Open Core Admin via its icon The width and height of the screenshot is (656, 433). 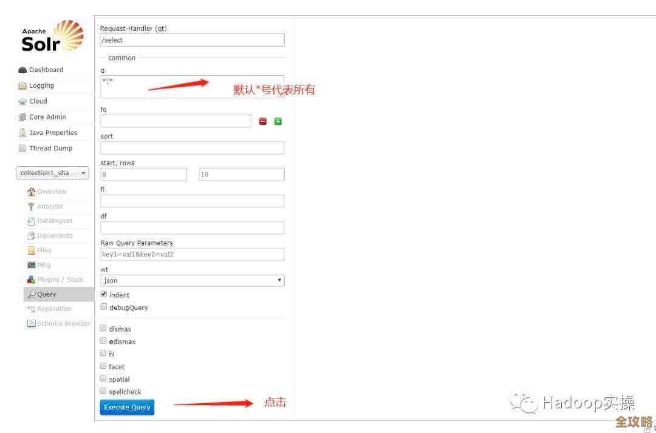(x=22, y=117)
